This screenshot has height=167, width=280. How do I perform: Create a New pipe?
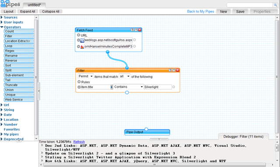[224, 12]
